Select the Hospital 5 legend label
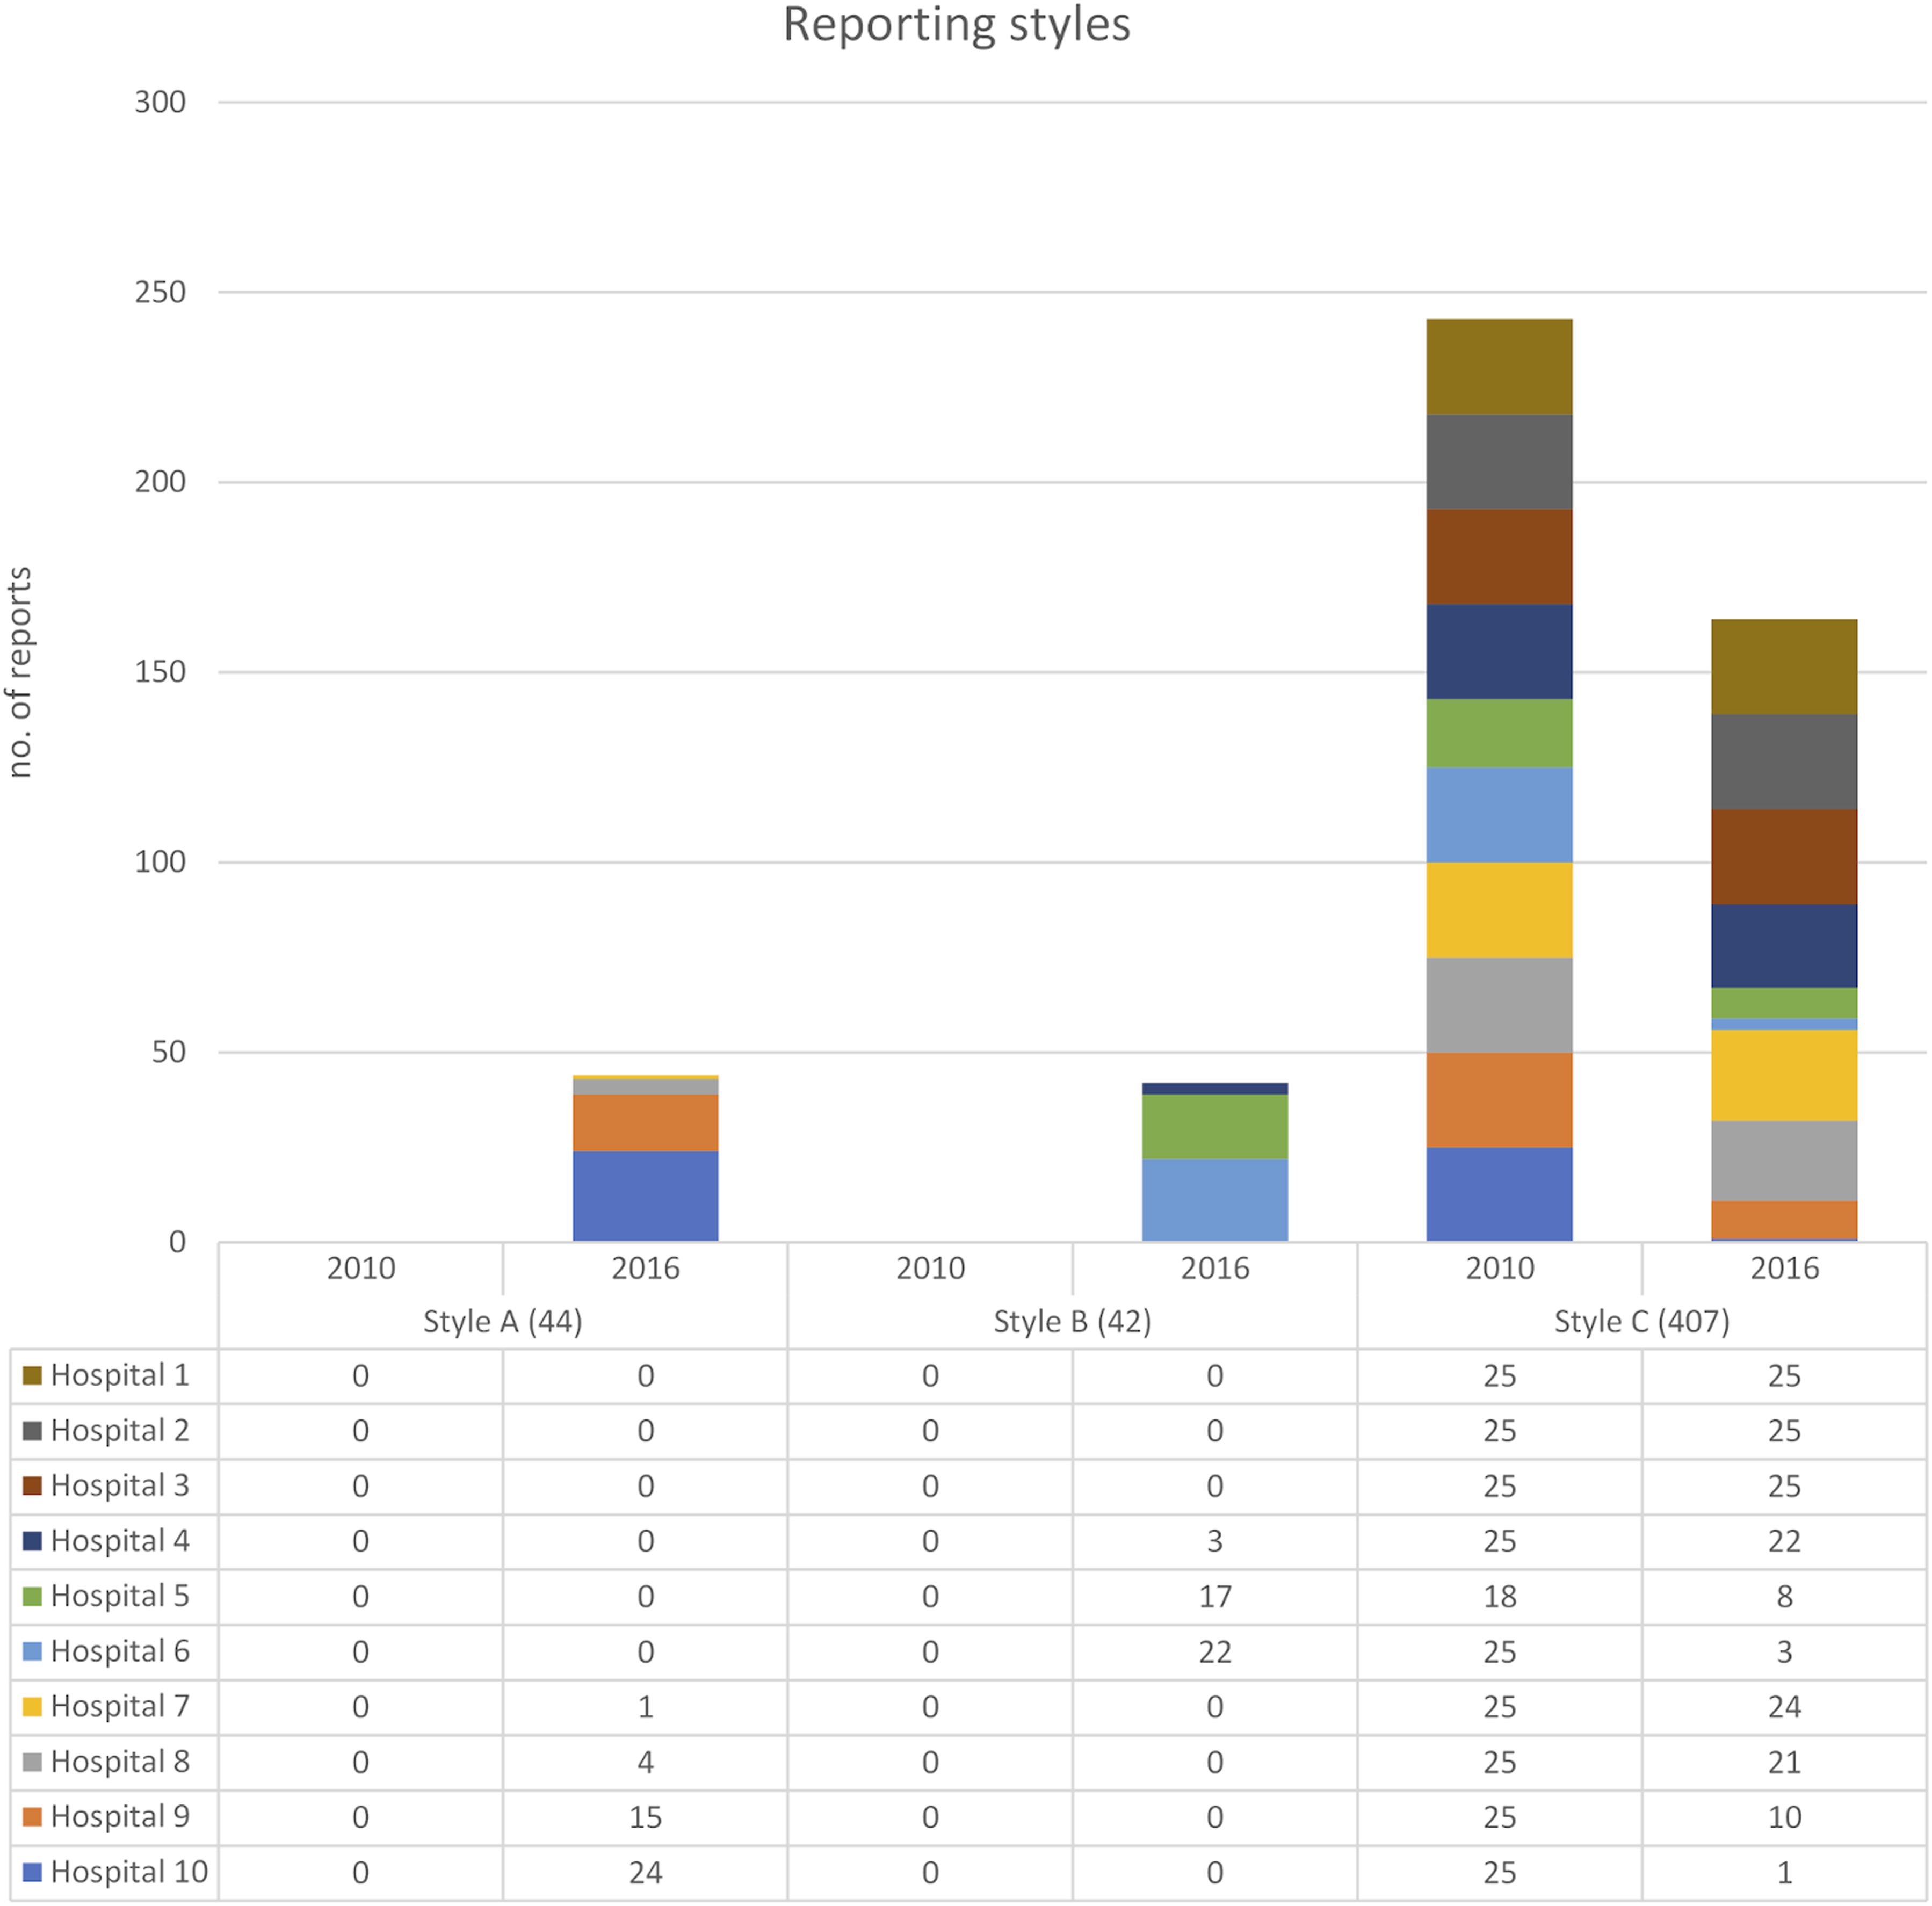The height and width of the screenshot is (1906, 1932). coord(120,1595)
